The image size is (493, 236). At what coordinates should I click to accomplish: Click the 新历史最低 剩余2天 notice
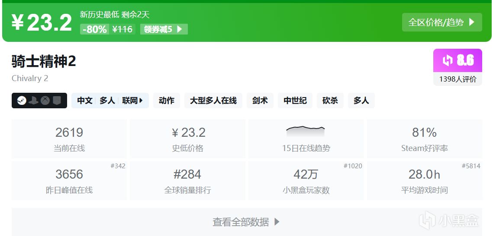tap(114, 14)
